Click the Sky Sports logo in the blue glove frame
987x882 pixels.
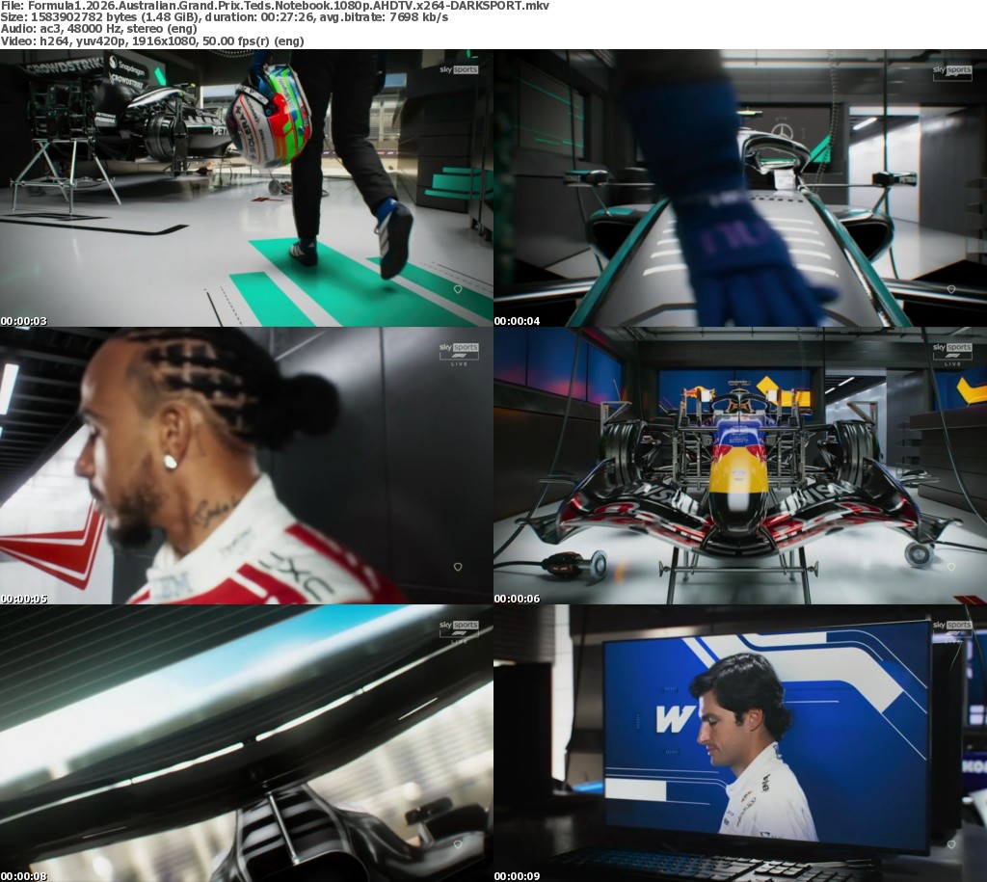tap(952, 70)
